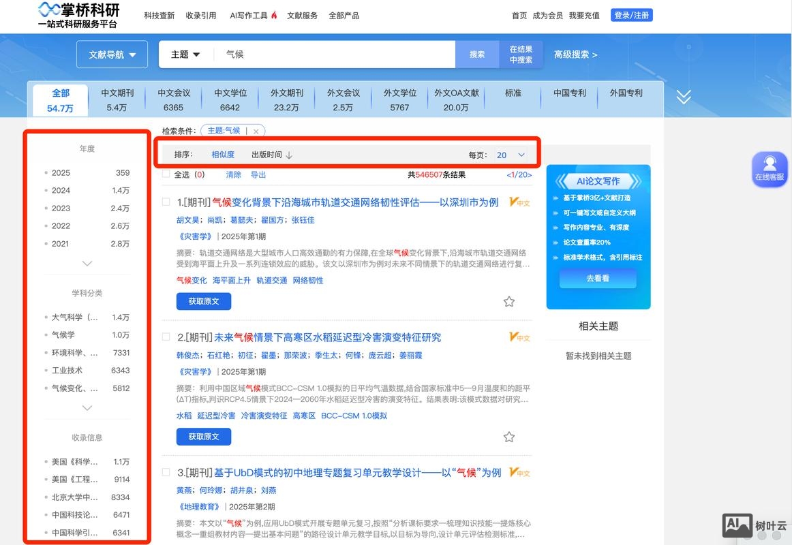The height and width of the screenshot is (545, 792).
Task: Remove the 主题:气候 filter chip via its × icon
Action: [256, 130]
